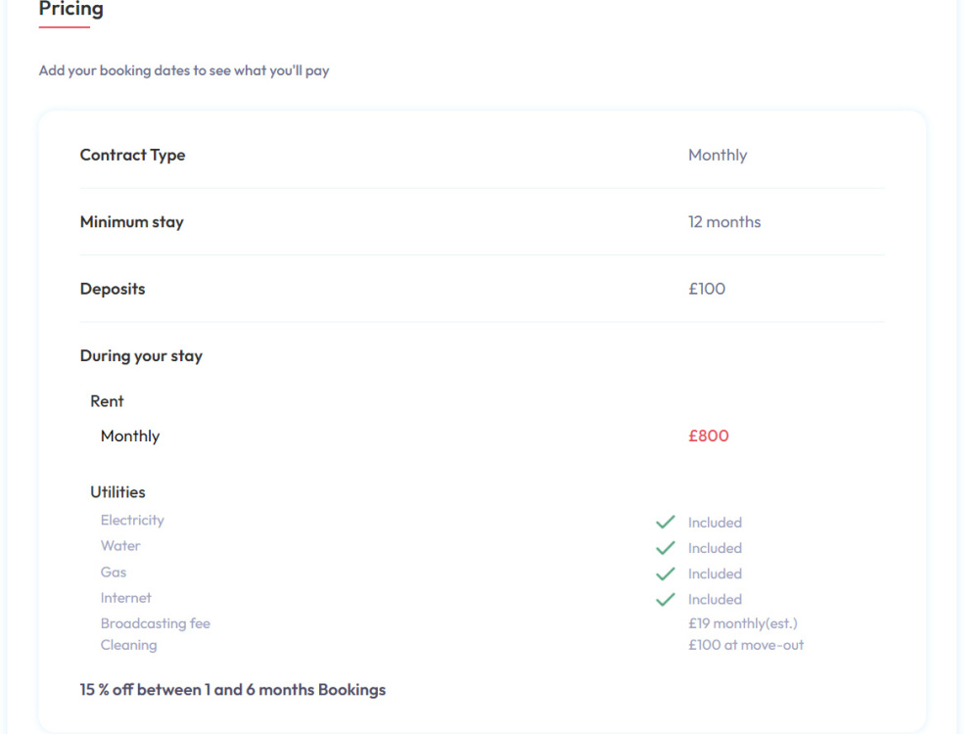Click the red £800 monthly rent price
The image size is (979, 734).
(709, 436)
